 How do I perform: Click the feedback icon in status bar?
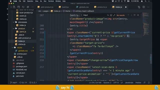(144, 82)
